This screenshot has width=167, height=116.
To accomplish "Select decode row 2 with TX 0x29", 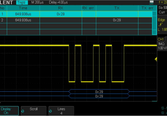I will pos(117,20).
